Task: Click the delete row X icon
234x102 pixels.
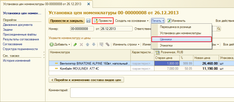Action: tap(81, 44)
